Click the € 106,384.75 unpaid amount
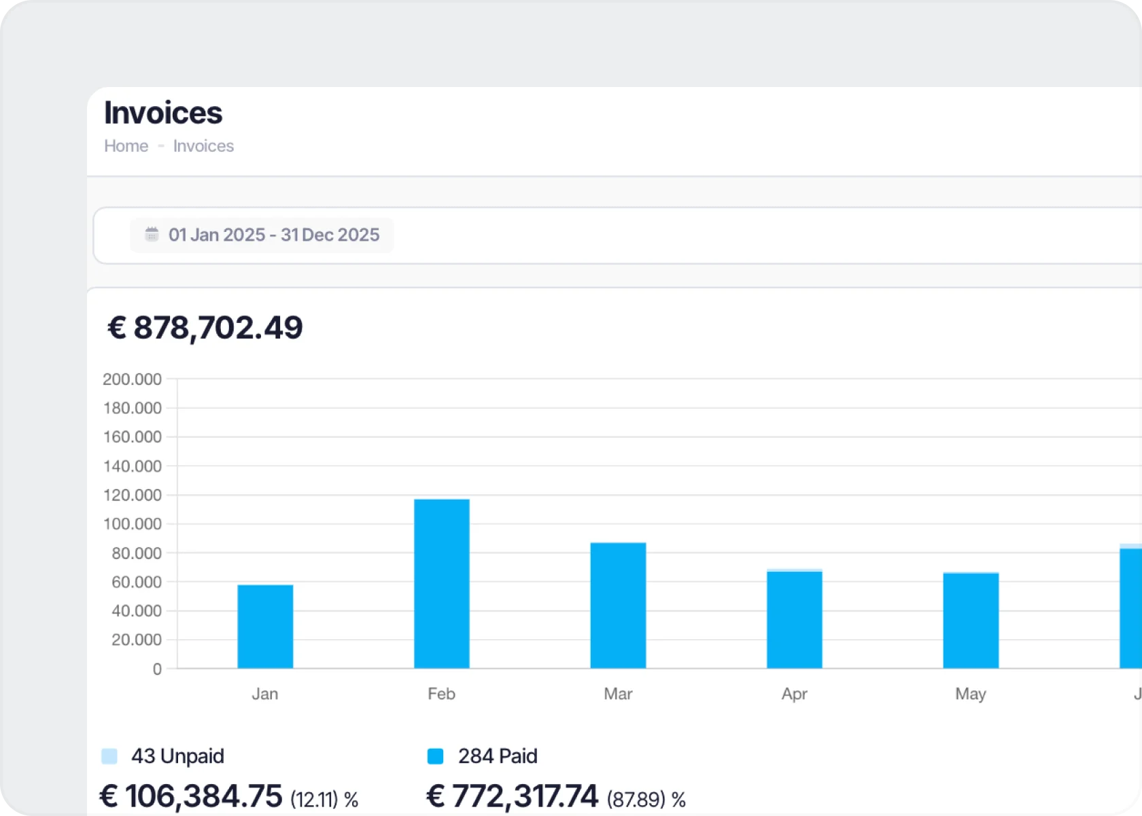 191,796
